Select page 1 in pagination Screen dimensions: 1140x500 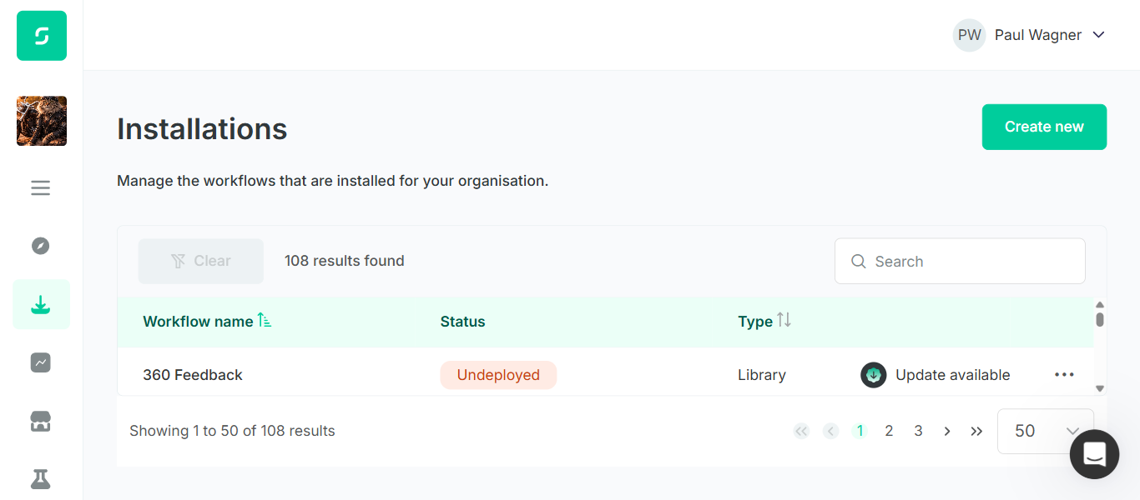[x=860, y=431]
